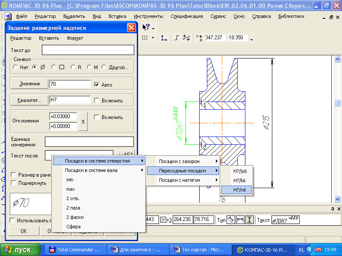Click the drawing's vertical scrollbar thumb
The width and height of the screenshot is (342, 256).
click(x=337, y=103)
